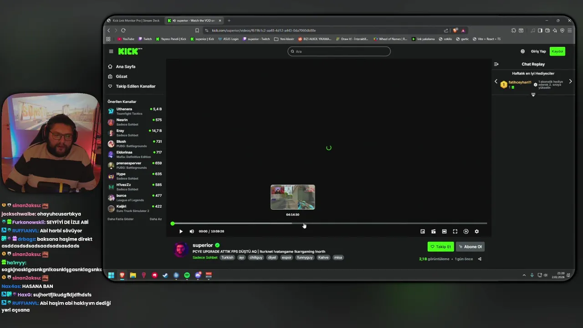Select the funnyguy tag

(305, 257)
